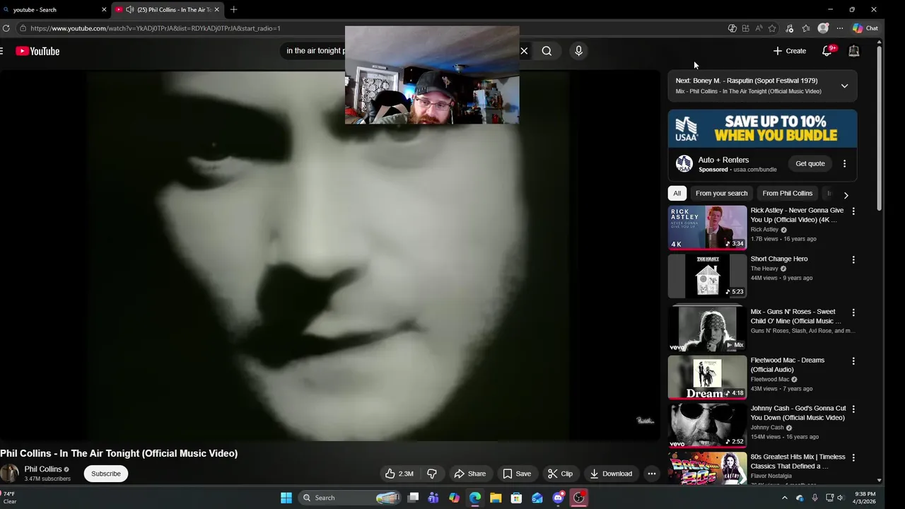
Task: Open more options for 80s Greatest Hits Mix
Action: [853, 458]
